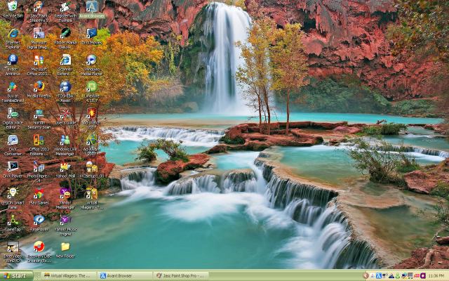The width and height of the screenshot is (449, 281).
Task: Click the Yahoo! Messenger desktop icon
Action: pos(65,194)
